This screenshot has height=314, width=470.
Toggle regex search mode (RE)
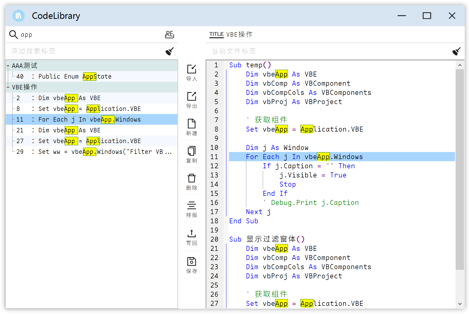click(x=170, y=34)
